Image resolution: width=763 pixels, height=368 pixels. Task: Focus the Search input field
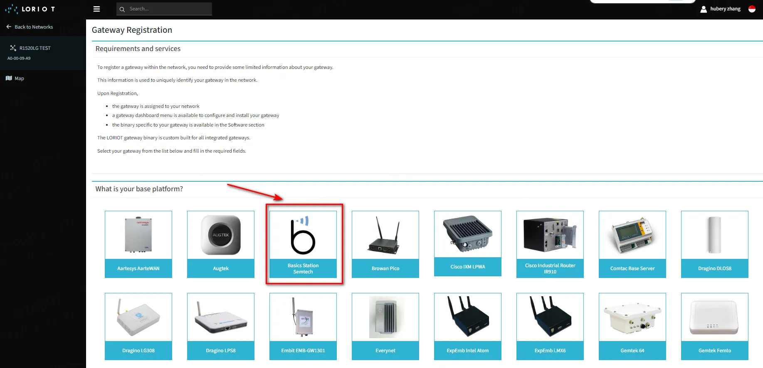168,9
